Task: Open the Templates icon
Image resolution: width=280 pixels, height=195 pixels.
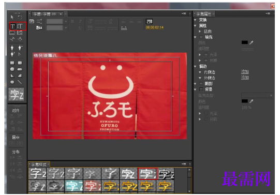Action: (x=39, y=27)
